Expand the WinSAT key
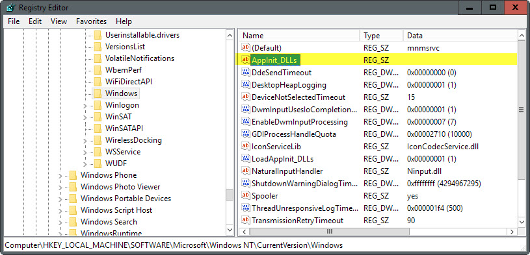The width and height of the screenshot is (530, 255). (x=85, y=117)
